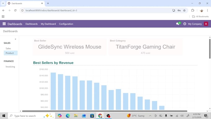This screenshot has width=211, height=119.
Task: Go forward in browser history
Action: click(x=9, y=10)
